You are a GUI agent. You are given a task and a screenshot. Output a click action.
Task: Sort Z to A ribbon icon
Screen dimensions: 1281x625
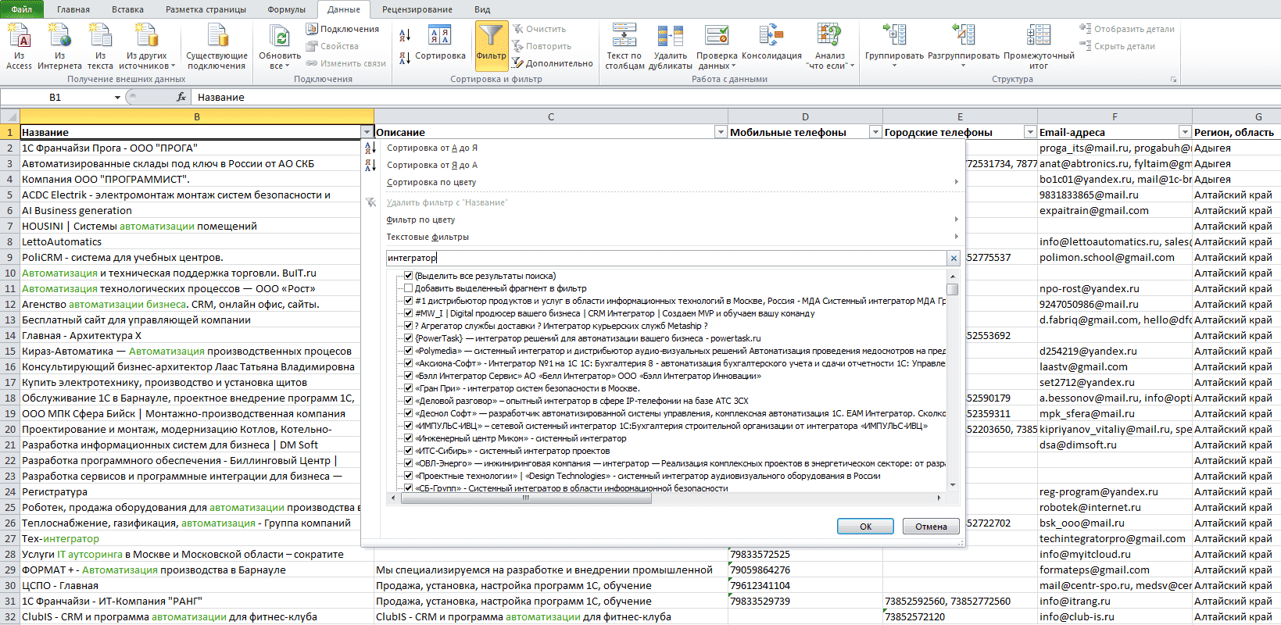click(x=405, y=58)
